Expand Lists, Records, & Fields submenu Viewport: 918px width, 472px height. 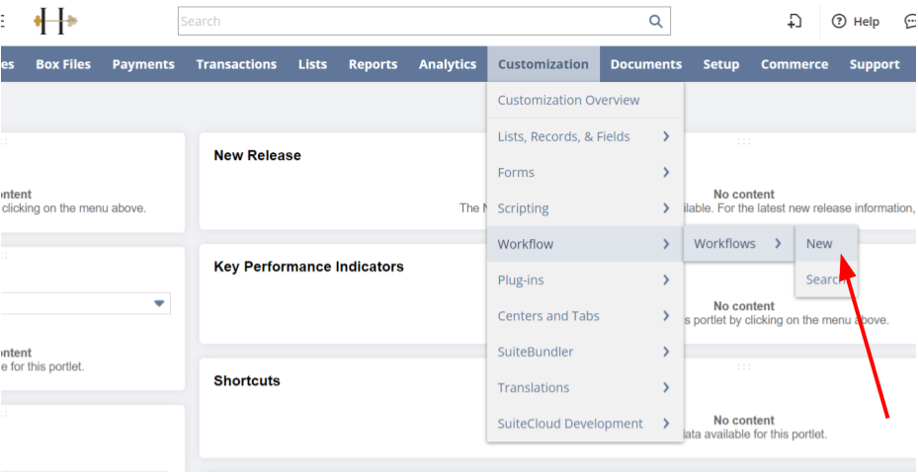(667, 136)
